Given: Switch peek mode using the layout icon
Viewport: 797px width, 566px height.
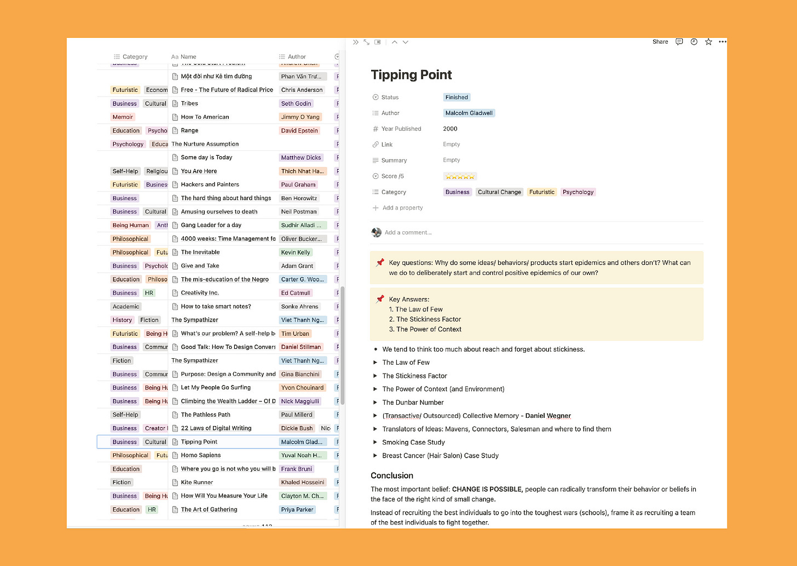Looking at the screenshot, I should point(378,42).
